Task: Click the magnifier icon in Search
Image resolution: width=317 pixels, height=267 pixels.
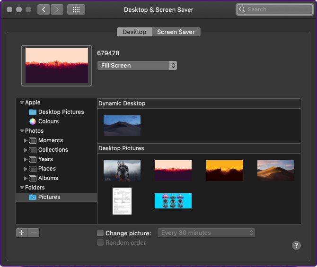Action: pos(242,9)
